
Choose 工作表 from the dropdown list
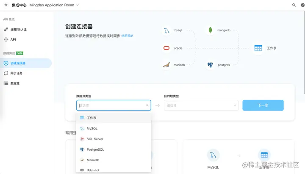114,118
